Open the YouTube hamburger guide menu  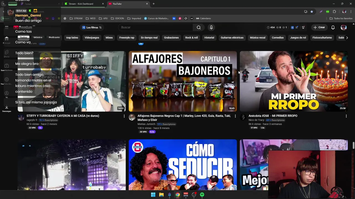7,27
